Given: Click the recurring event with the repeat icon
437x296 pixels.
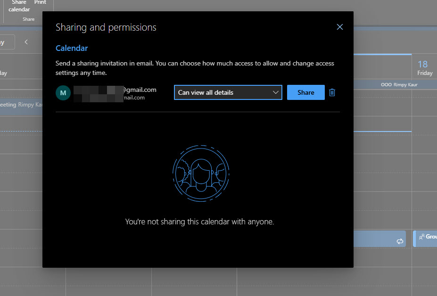Looking at the screenshot, I should (379, 238).
